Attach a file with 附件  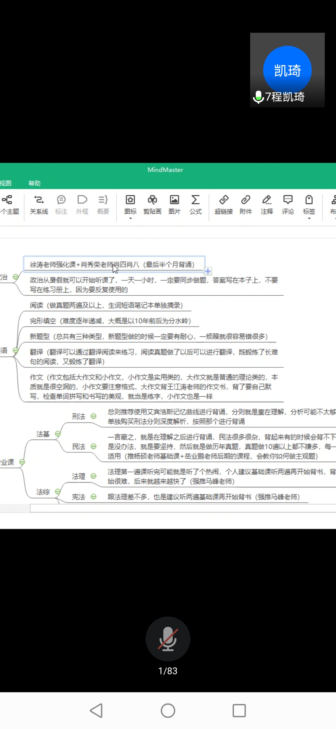245,204
